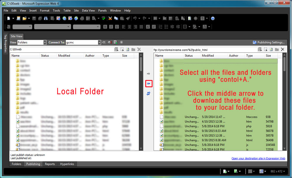Open the File menu

[x=6, y=10]
